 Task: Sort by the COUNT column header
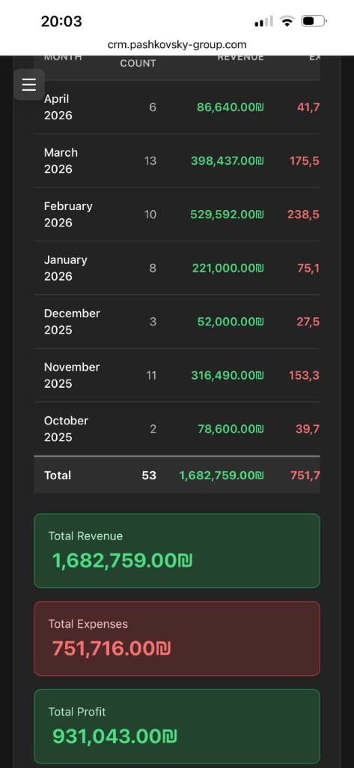click(138, 63)
